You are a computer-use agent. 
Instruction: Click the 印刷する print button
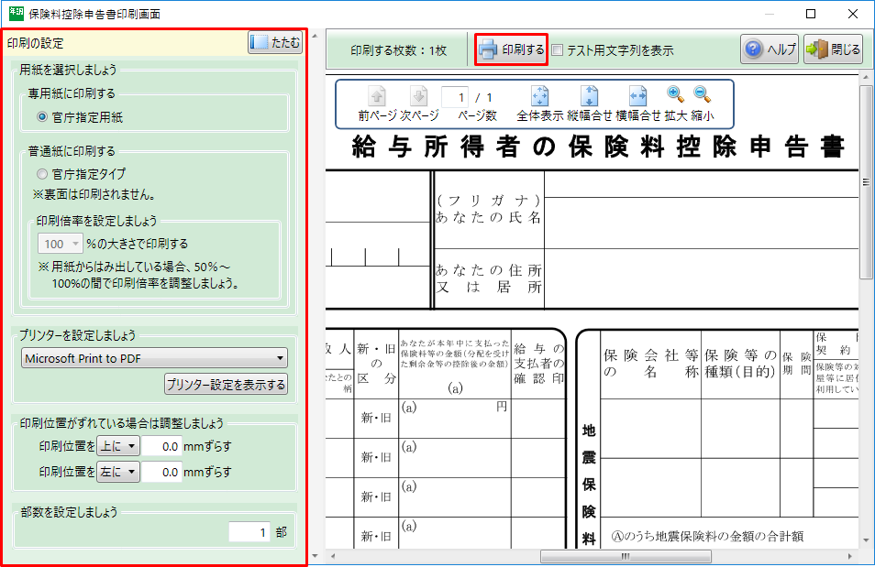pyautogui.click(x=511, y=49)
